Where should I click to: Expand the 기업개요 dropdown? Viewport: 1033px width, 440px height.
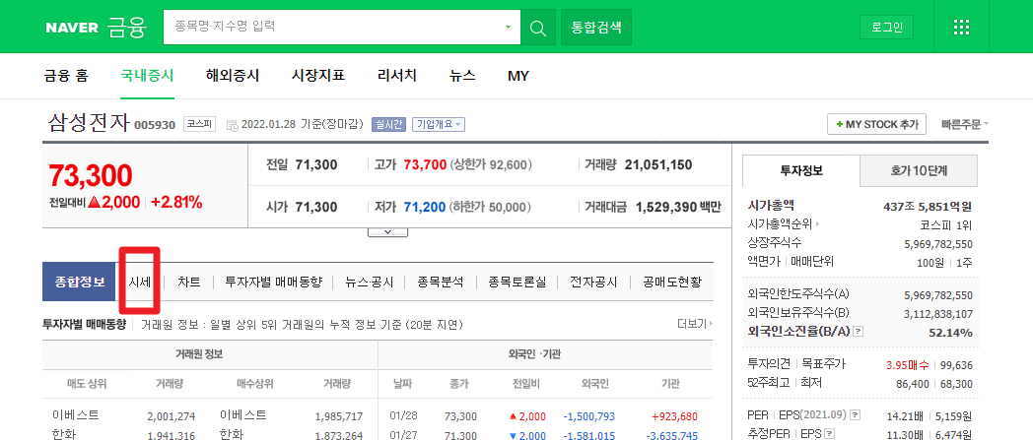click(x=439, y=124)
